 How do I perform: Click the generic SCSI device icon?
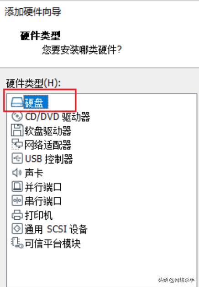click(17, 228)
